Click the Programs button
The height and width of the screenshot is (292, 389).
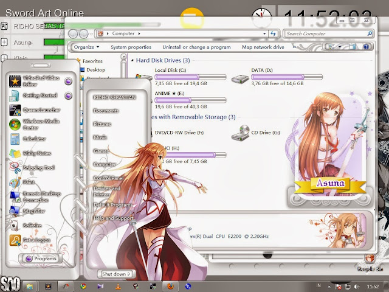[x=41, y=259]
